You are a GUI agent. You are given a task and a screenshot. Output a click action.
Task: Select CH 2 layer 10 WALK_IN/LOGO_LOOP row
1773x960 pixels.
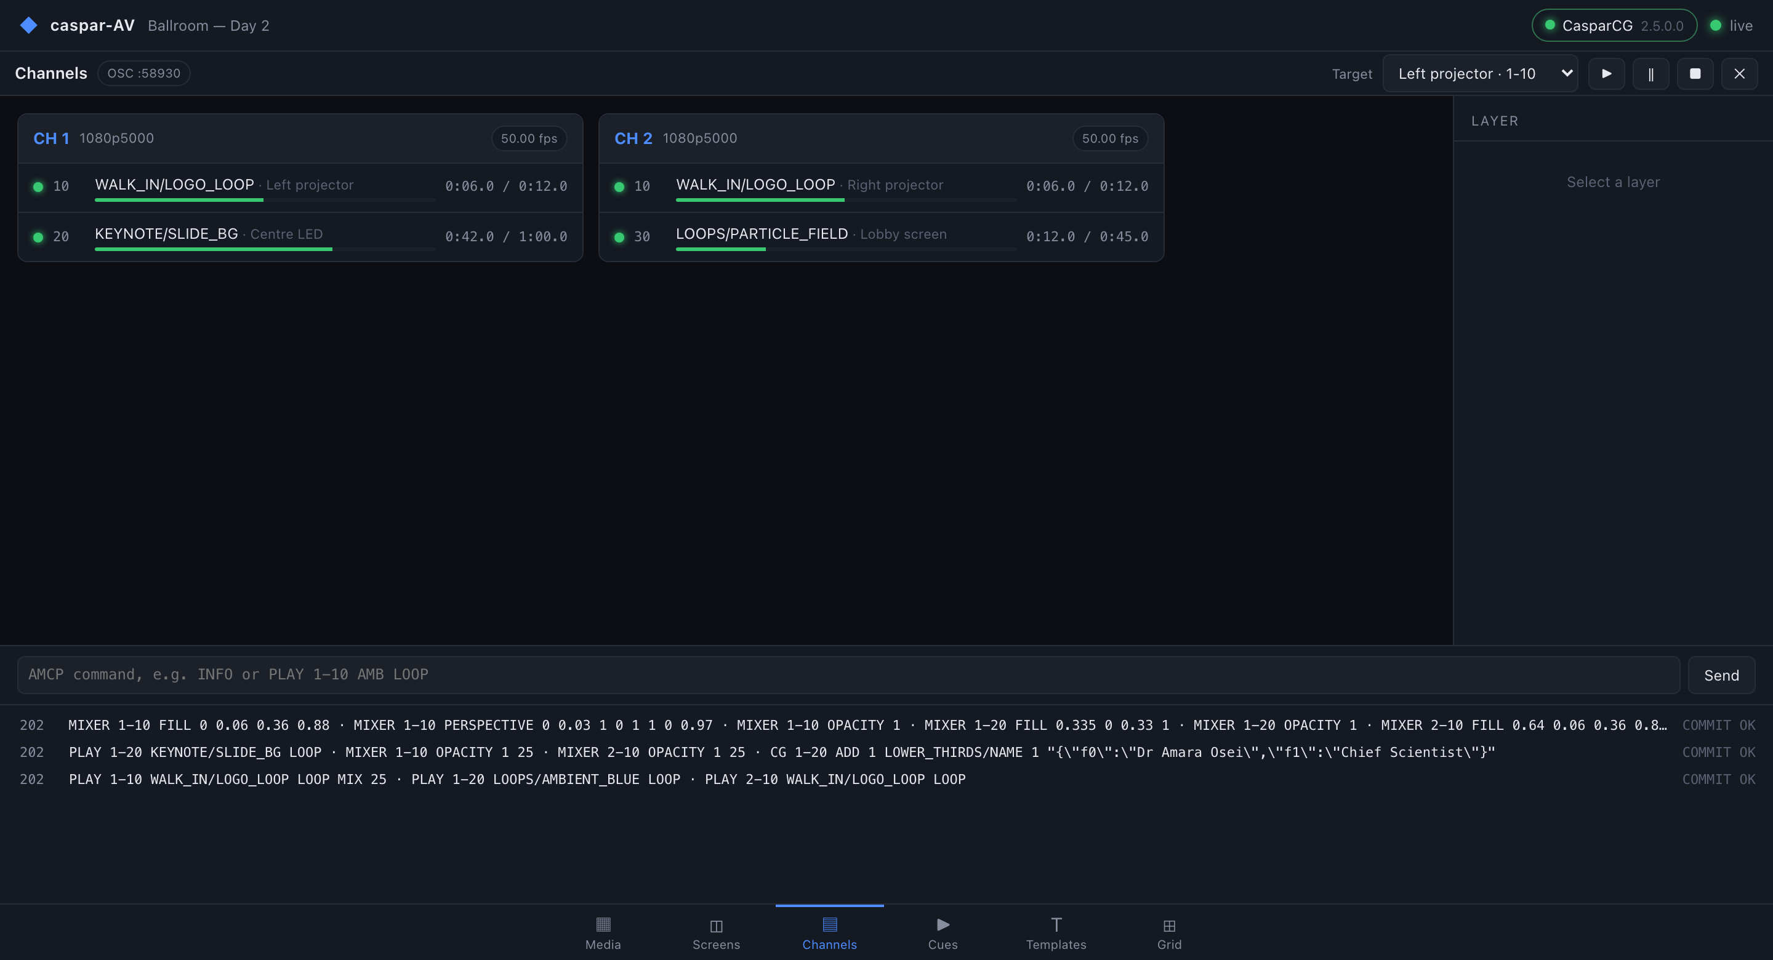(881, 187)
